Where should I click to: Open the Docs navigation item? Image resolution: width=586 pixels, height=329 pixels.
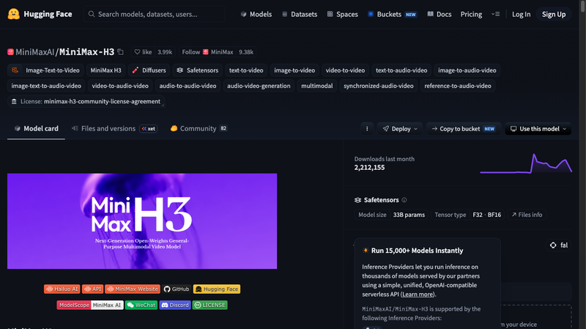pyautogui.click(x=439, y=14)
